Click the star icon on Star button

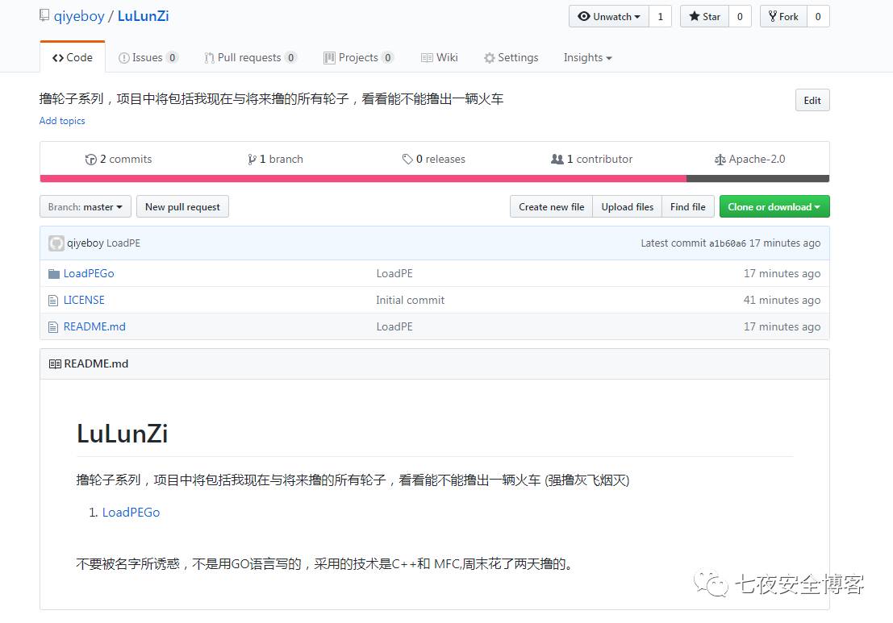pos(695,16)
